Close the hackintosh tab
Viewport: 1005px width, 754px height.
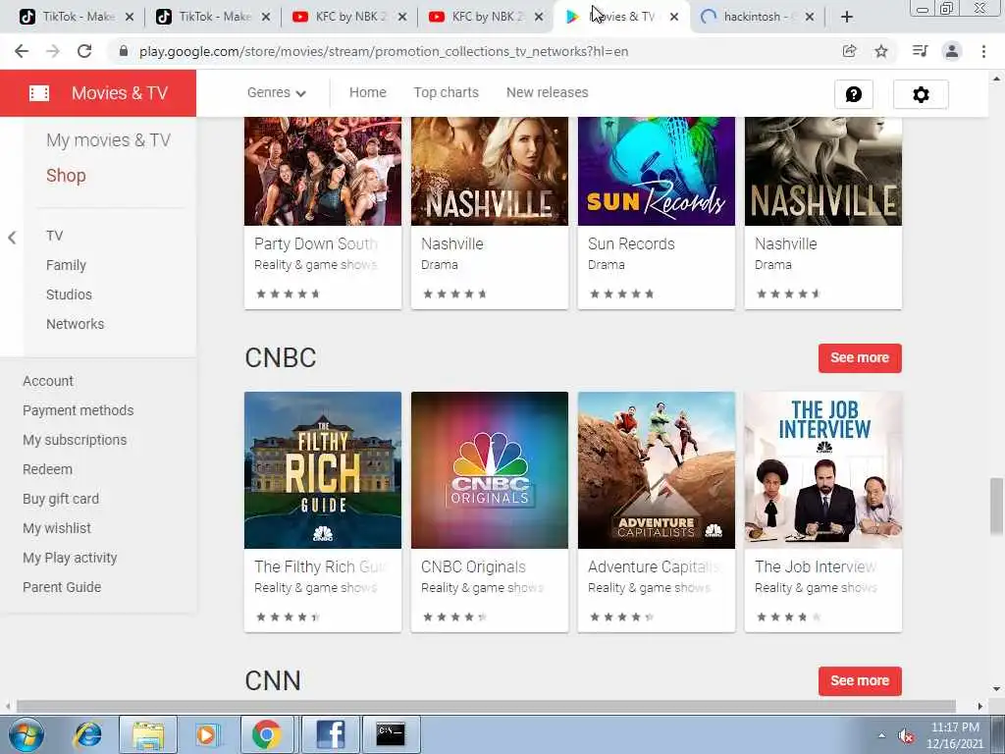click(x=810, y=17)
